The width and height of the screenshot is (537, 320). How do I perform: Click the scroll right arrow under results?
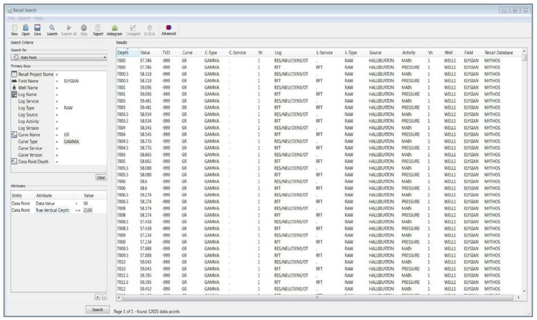[519, 297]
